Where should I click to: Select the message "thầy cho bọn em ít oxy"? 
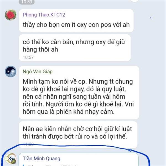(x=76, y=21)
